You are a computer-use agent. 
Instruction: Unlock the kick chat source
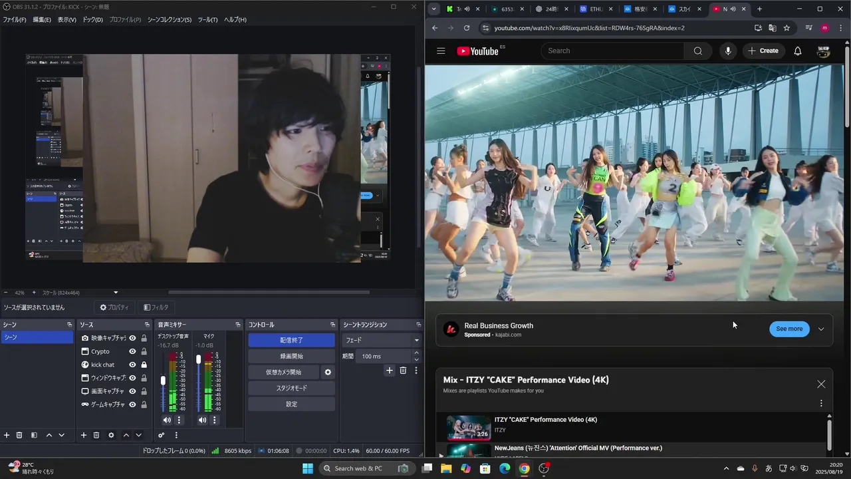[144, 365]
